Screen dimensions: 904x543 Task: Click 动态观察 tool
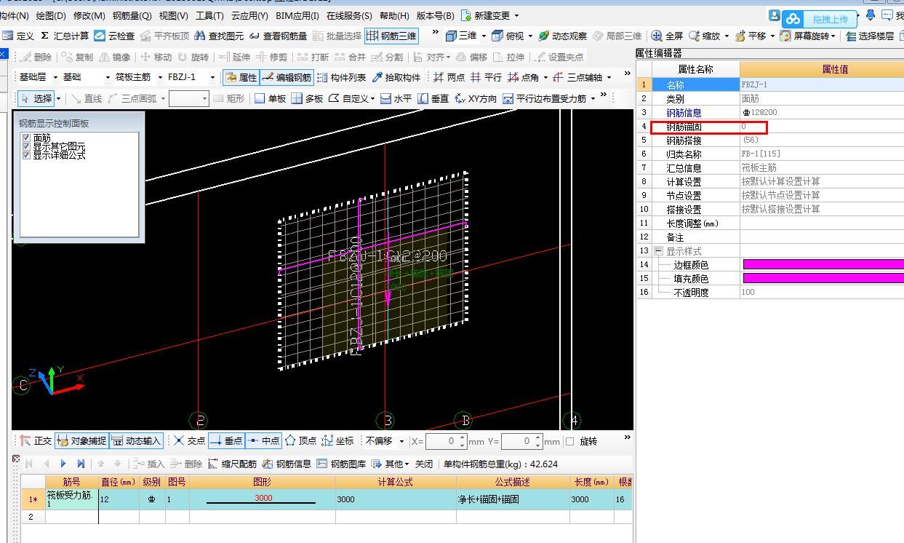(562, 36)
